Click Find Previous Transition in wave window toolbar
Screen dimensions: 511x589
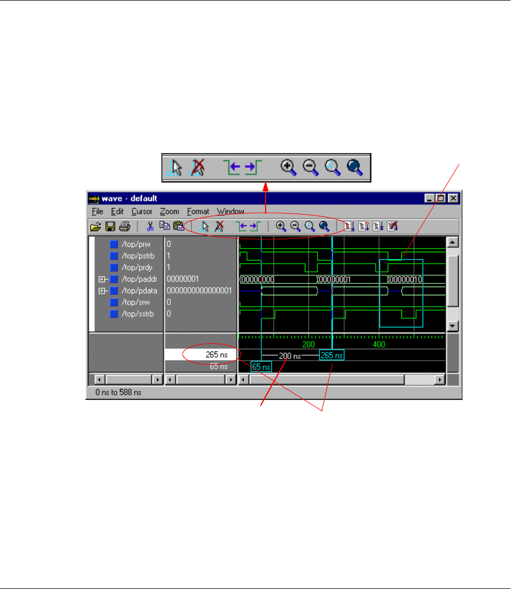[242, 226]
